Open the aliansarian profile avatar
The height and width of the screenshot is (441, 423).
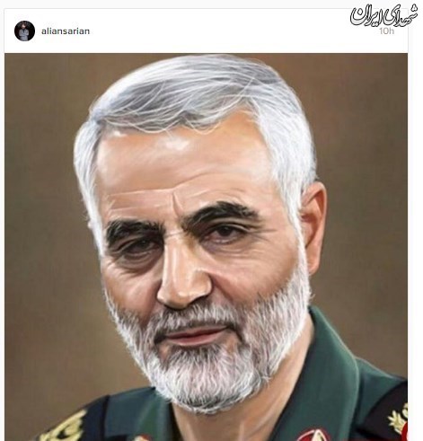click(24, 31)
